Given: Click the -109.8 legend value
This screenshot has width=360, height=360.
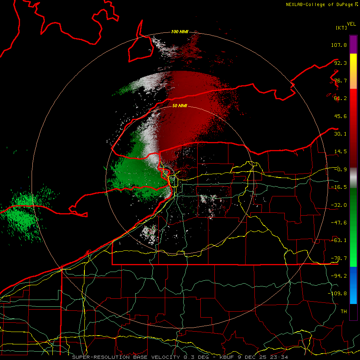Looking at the screenshot, I should point(337,294).
